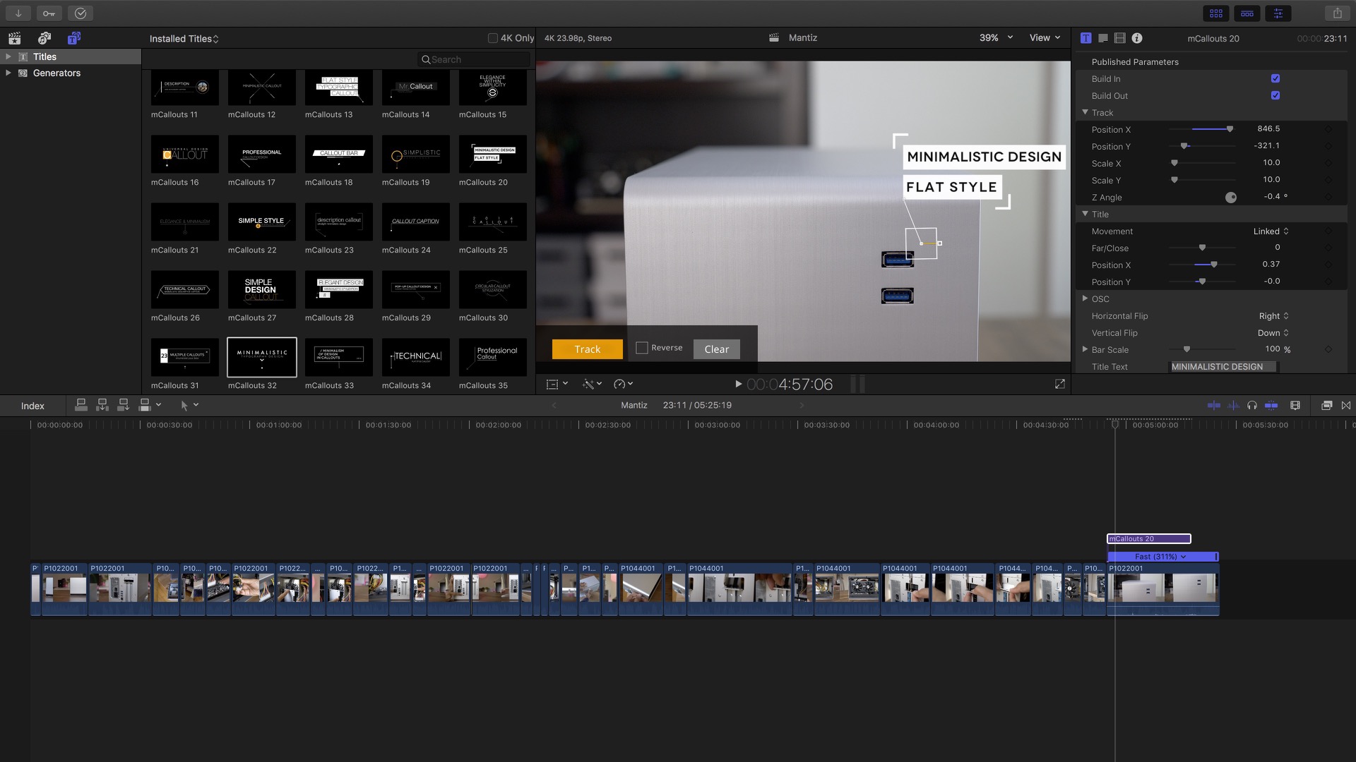Click the Bar Scale slider
The width and height of the screenshot is (1356, 762).
(1186, 349)
